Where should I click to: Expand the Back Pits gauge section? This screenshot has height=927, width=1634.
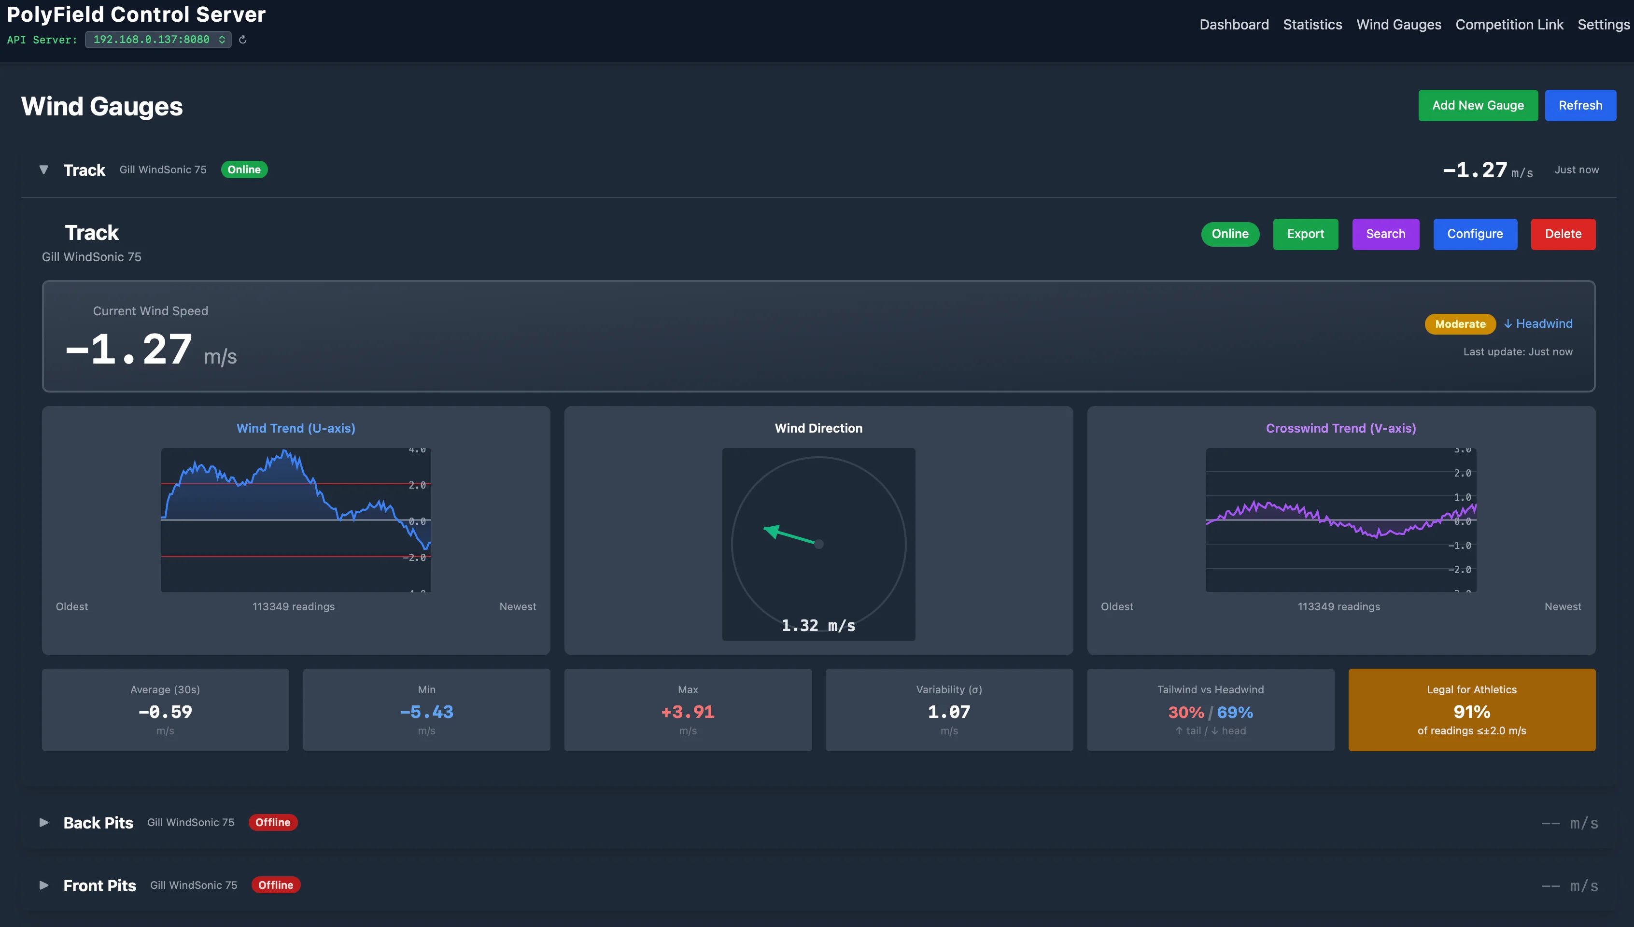(43, 822)
